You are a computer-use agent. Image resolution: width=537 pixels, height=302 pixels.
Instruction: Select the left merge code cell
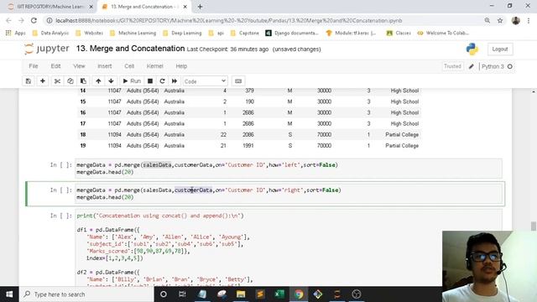[x=289, y=168]
